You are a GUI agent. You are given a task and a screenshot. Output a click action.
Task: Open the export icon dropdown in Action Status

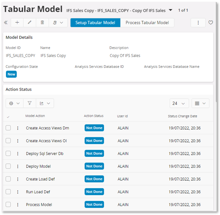tap(45, 103)
